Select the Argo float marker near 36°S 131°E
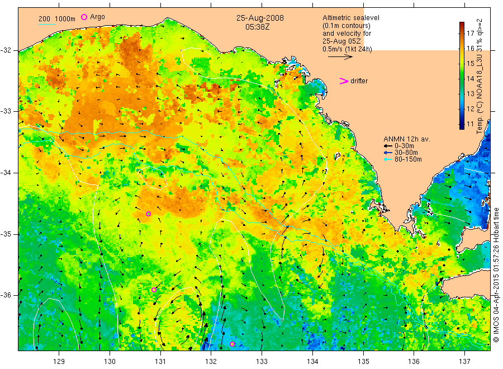Screen dimensions: 503x369 click(154, 290)
